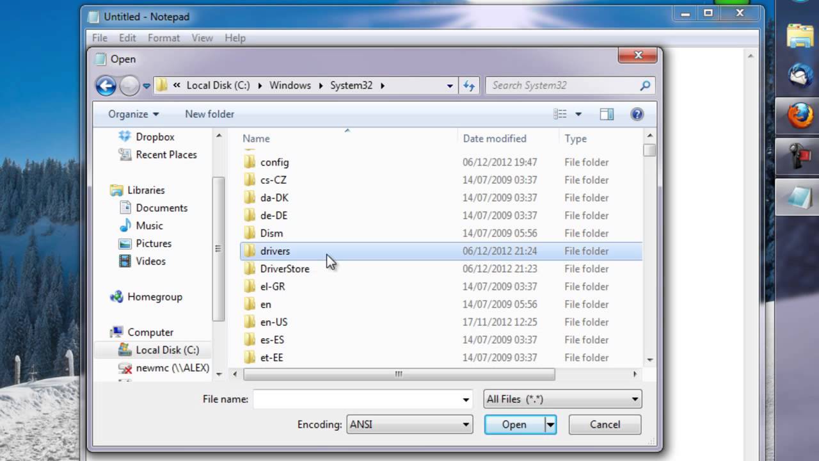Open the Organize dropdown menu
Viewport: 819px width, 461px height.
pos(133,114)
